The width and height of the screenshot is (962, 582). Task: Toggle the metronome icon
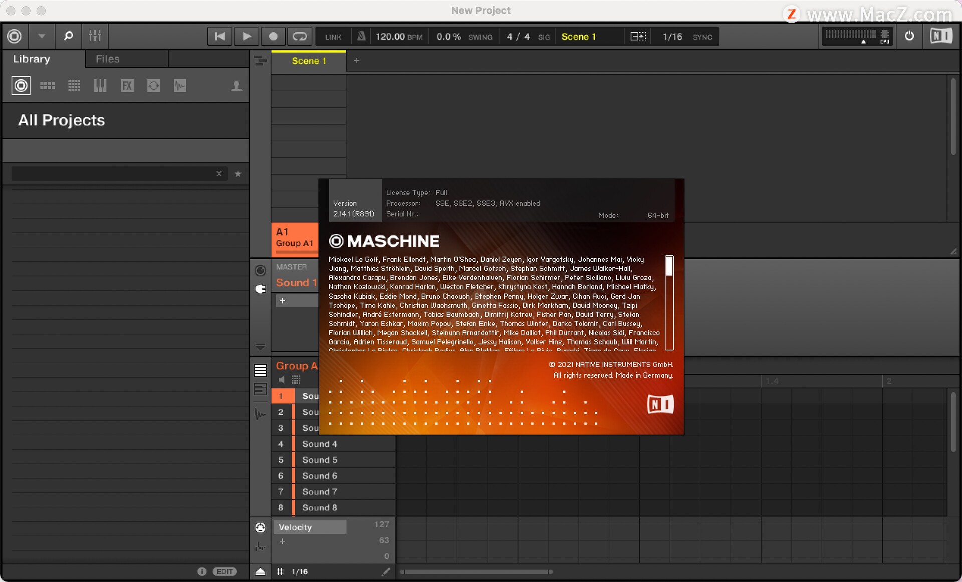coord(361,36)
